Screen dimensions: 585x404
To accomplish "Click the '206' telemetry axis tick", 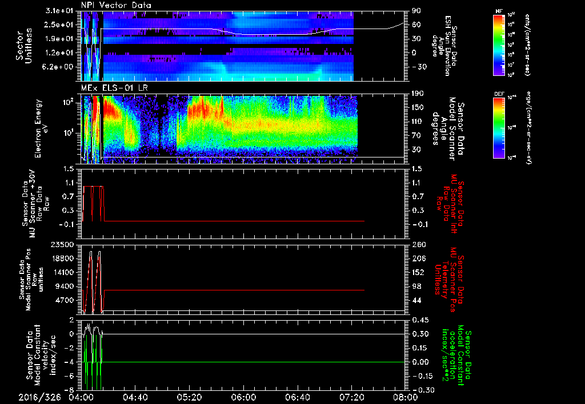I will [x=419, y=258].
